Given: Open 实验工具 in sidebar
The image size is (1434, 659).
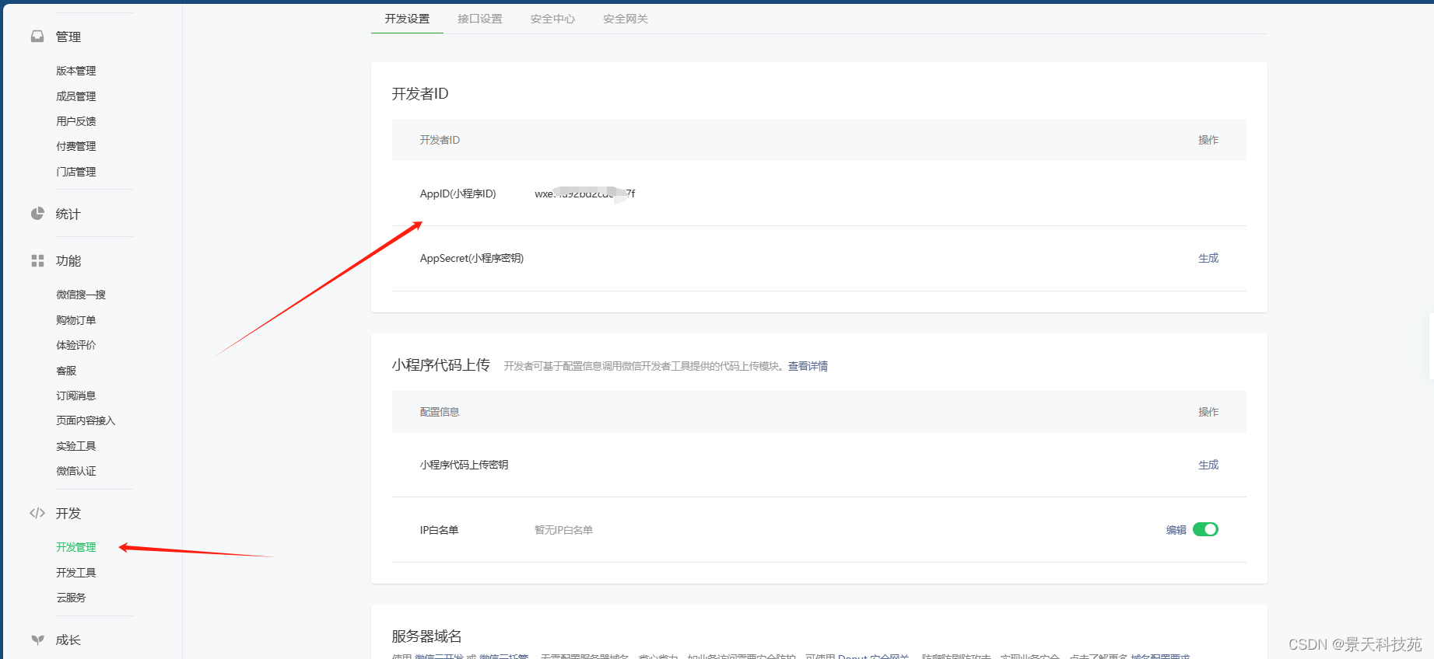Looking at the screenshot, I should click(76, 446).
